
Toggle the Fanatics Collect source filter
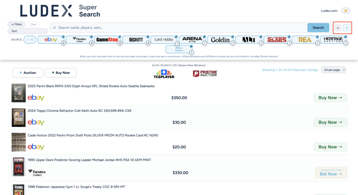[x=79, y=40]
